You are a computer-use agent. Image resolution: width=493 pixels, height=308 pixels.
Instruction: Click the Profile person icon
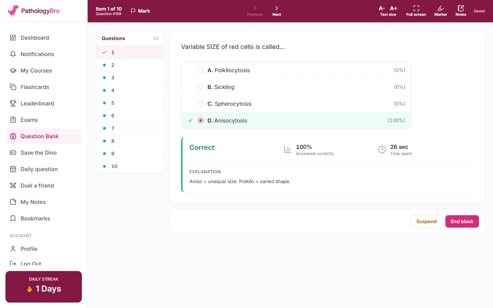[x=13, y=249]
